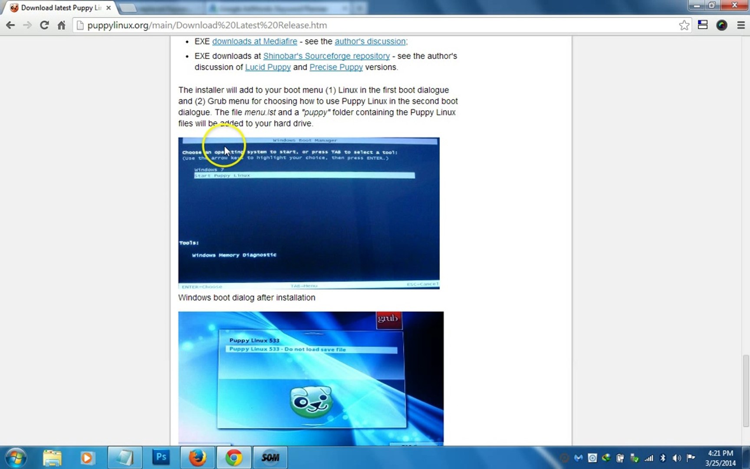Open the Chrome hamburger menu

point(741,25)
